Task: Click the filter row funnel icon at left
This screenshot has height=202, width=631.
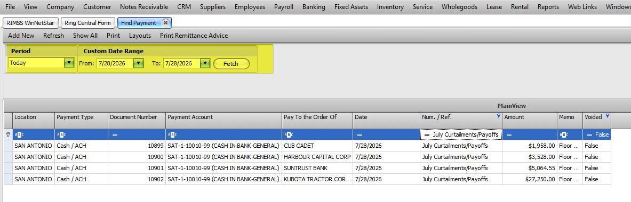Action: click(x=9, y=135)
